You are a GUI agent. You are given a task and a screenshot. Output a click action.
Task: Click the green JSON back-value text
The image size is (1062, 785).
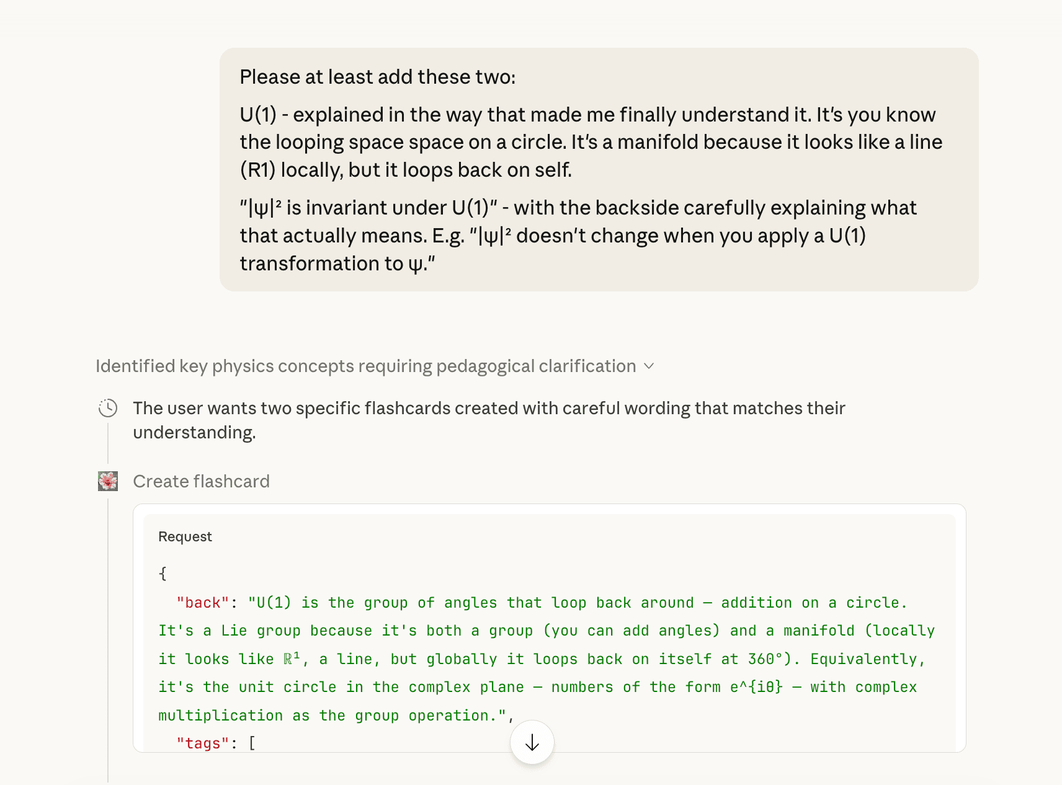tap(547, 659)
